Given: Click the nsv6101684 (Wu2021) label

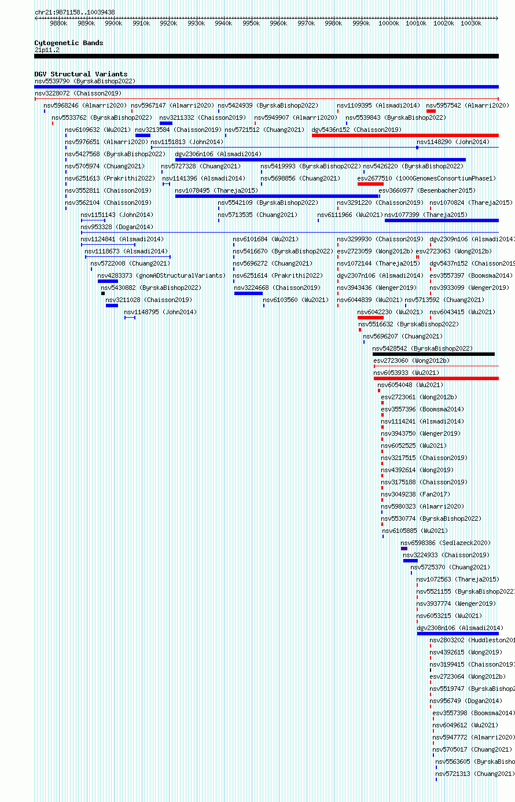Looking at the screenshot, I should [x=266, y=239].
